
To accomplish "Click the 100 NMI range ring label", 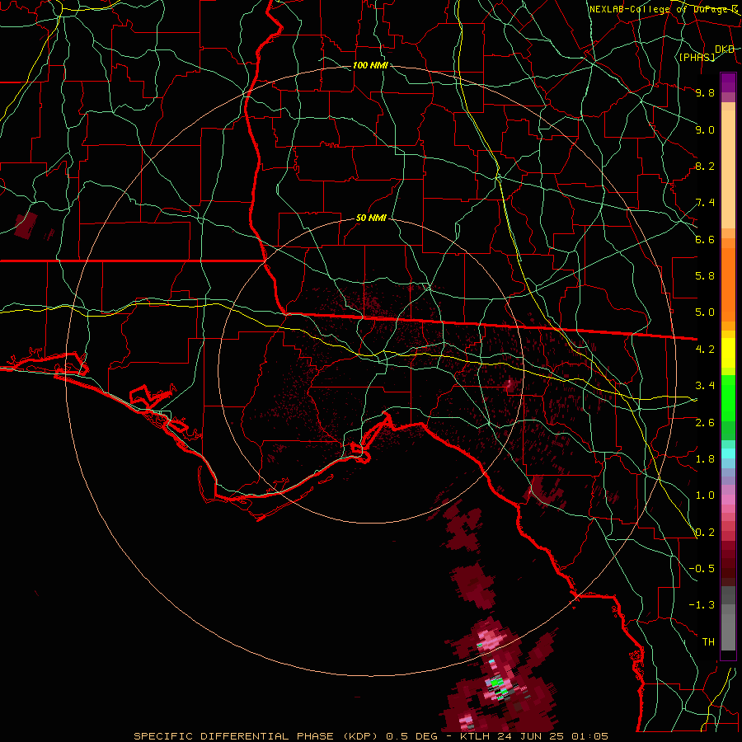I will tap(370, 65).
